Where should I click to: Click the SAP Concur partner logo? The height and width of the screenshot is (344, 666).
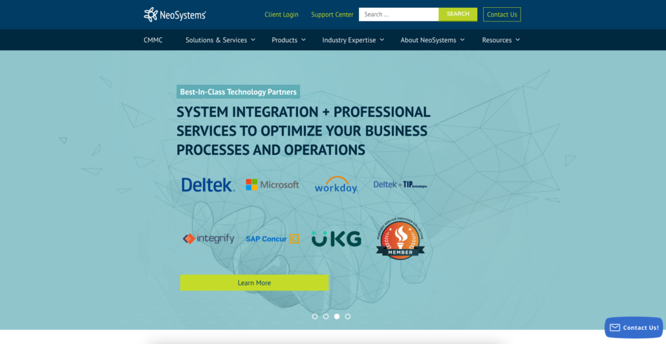272,239
